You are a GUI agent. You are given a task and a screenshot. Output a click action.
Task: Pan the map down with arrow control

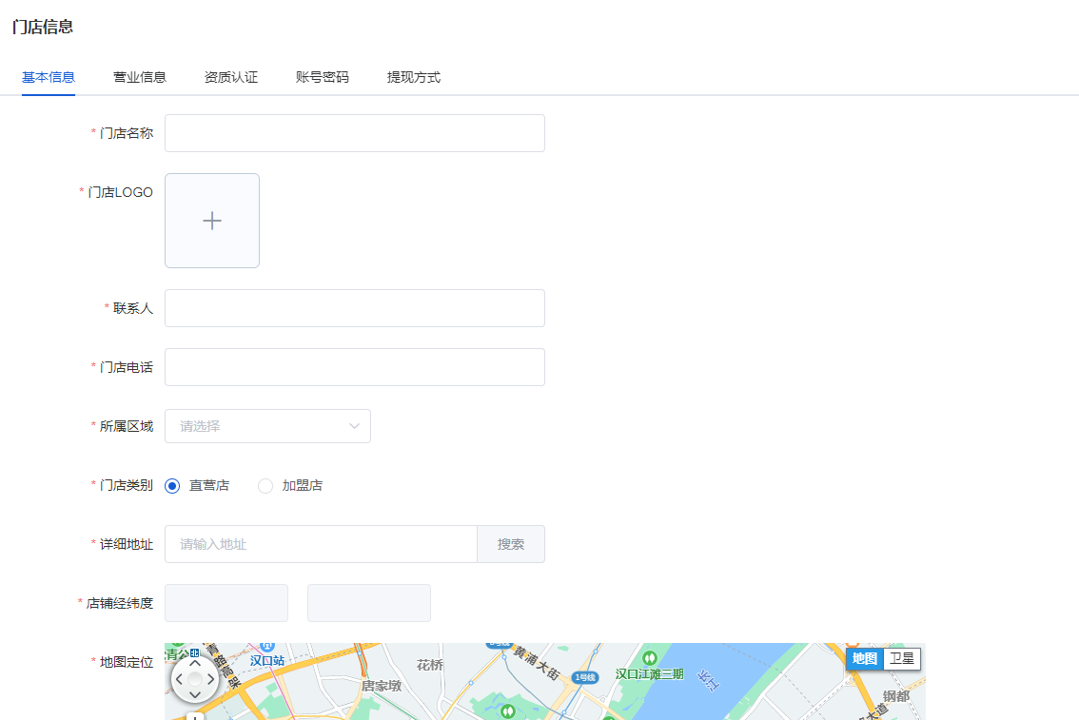195,694
